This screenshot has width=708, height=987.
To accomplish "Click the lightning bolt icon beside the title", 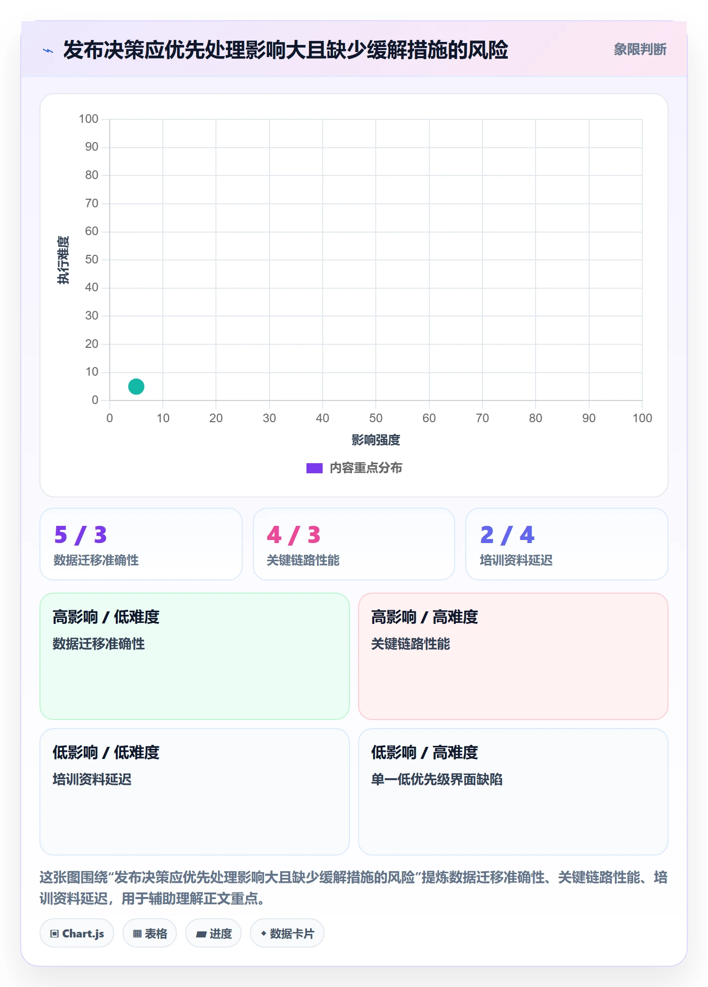I will [48, 51].
